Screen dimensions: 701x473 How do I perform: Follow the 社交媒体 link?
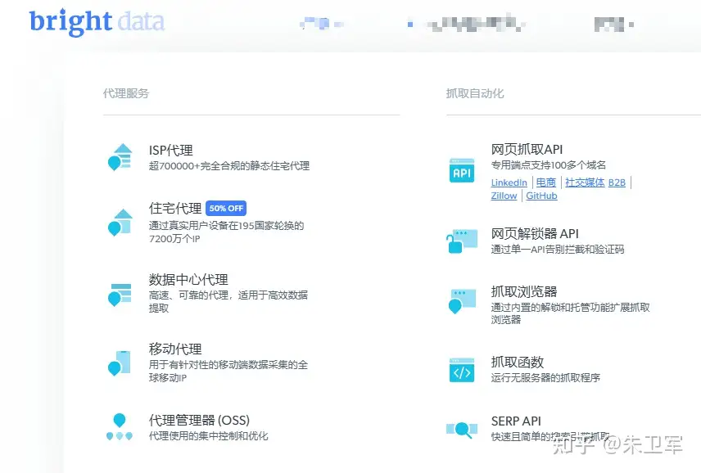(x=585, y=182)
